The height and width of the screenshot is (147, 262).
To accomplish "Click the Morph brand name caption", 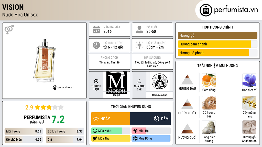I will coord(116,95).
